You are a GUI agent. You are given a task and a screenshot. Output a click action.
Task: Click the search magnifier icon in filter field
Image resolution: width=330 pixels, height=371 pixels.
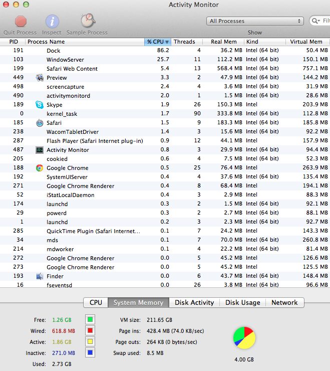316,21
